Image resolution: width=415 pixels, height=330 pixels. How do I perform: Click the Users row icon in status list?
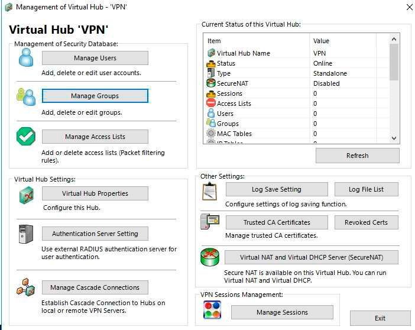coord(211,114)
